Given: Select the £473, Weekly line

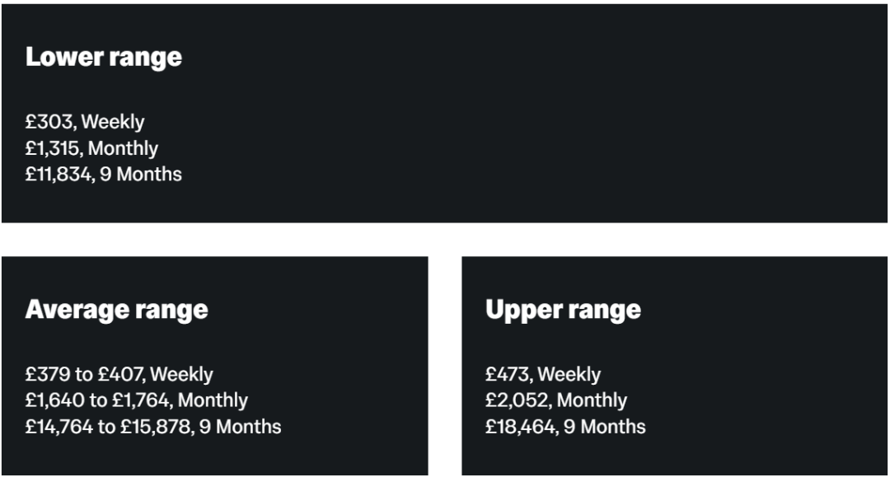Looking at the screenshot, I should tap(543, 374).
